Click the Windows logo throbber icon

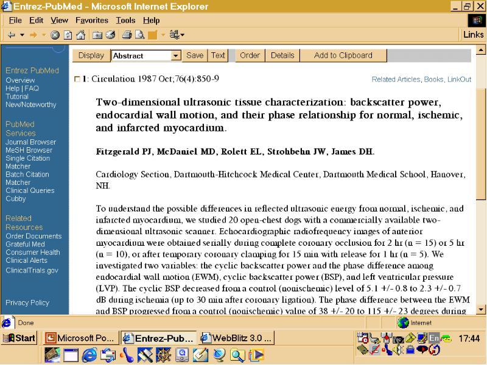(x=477, y=21)
